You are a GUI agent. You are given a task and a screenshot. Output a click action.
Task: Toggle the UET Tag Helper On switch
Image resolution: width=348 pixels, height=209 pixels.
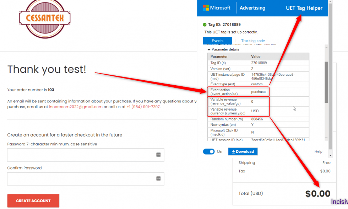(209, 151)
